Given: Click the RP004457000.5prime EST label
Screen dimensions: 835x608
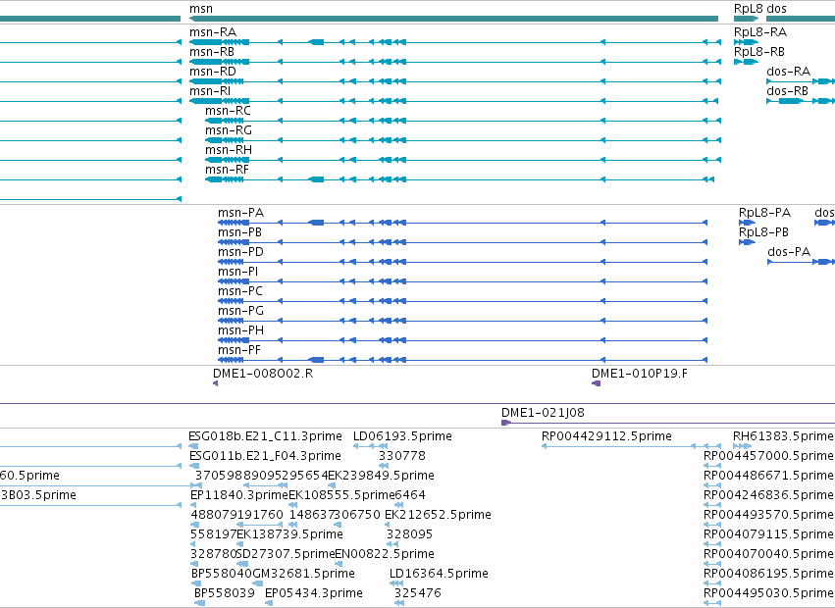Looking at the screenshot, I should 768,456.
